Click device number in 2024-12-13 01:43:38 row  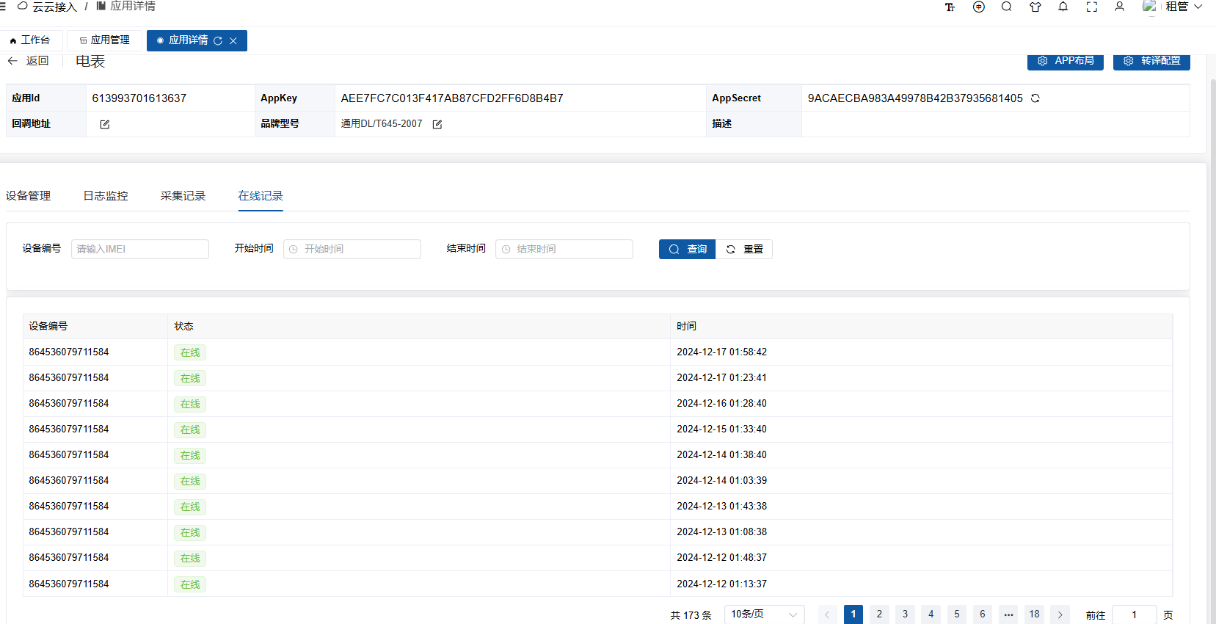pyautogui.click(x=69, y=507)
